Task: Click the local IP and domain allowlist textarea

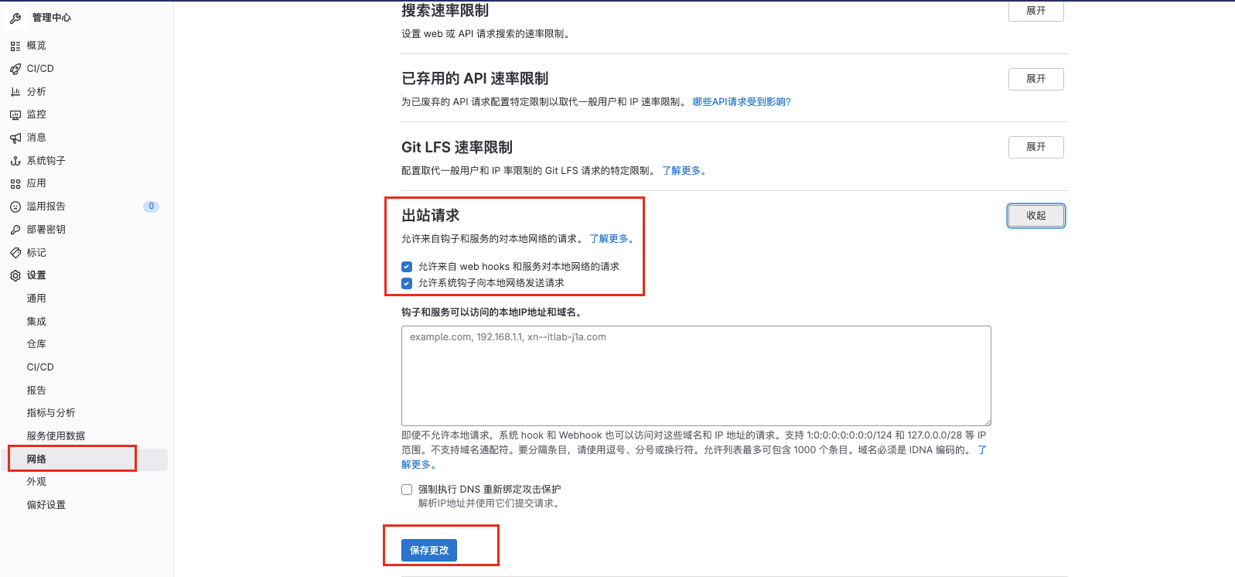Action: click(696, 376)
